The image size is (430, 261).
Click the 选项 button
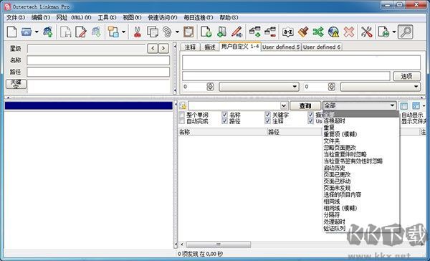[406, 76]
